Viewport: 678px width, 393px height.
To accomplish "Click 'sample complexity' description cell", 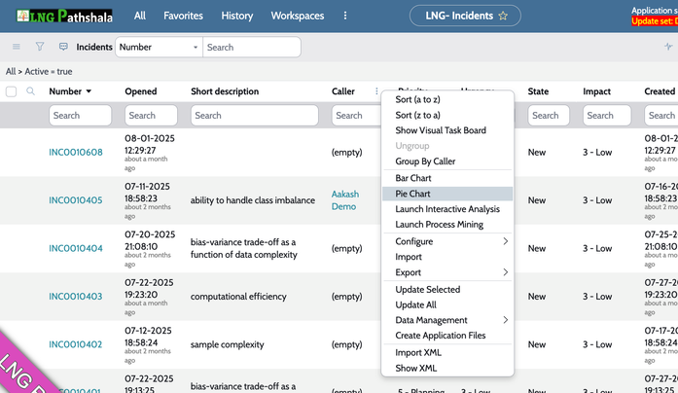I will click(227, 344).
